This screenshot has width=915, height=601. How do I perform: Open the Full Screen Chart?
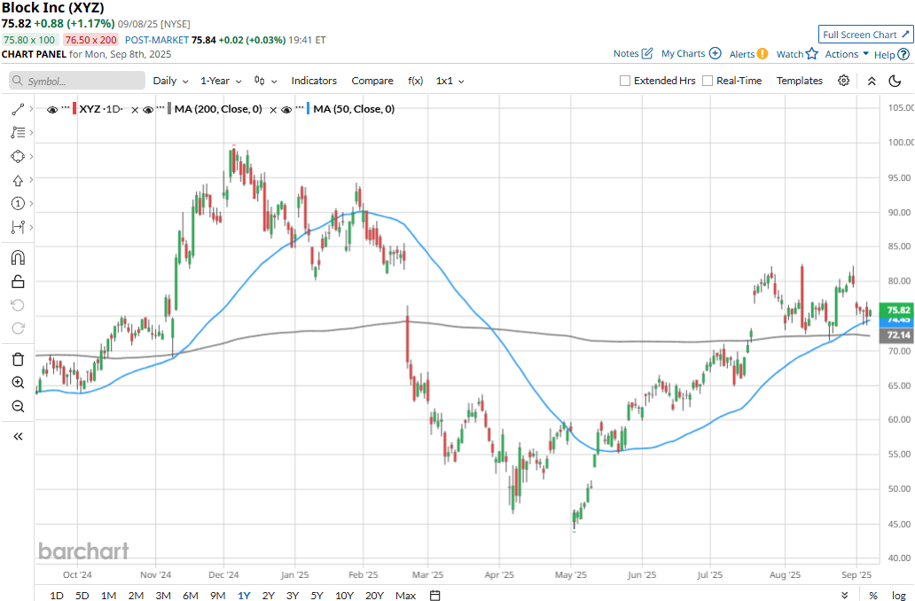[865, 35]
